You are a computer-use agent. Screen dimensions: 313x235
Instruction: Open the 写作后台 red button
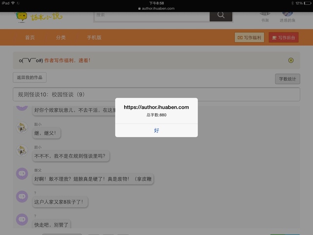[x=283, y=37]
